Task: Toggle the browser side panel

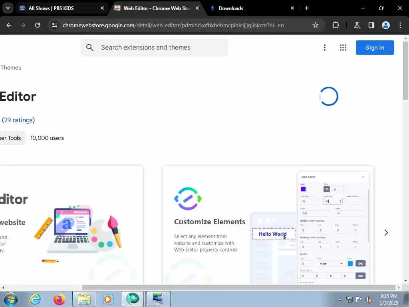Action: tap(371, 25)
